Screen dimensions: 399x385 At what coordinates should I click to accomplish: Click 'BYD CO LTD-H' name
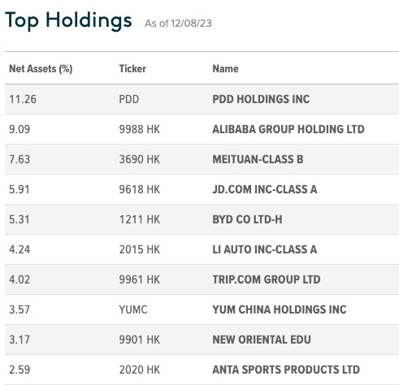[247, 219]
